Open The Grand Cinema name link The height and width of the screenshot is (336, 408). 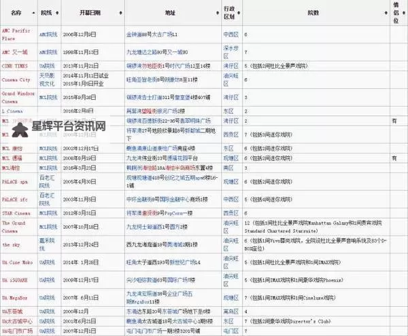14,227
